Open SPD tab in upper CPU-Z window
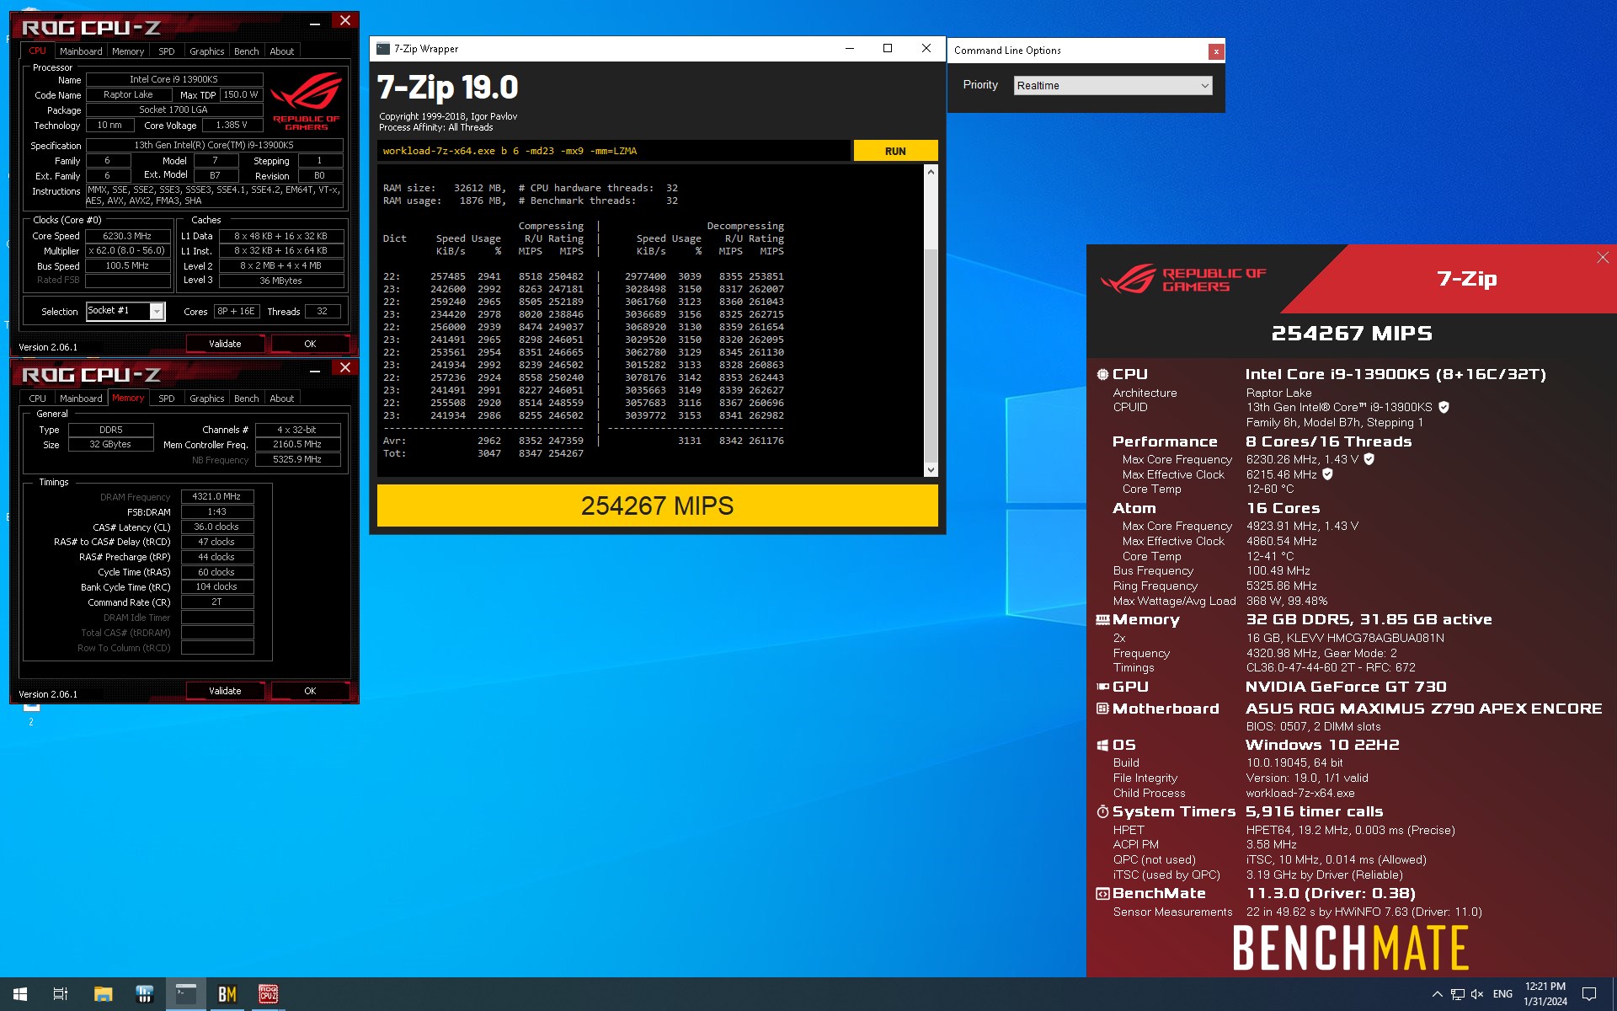1617x1011 pixels. [x=167, y=51]
